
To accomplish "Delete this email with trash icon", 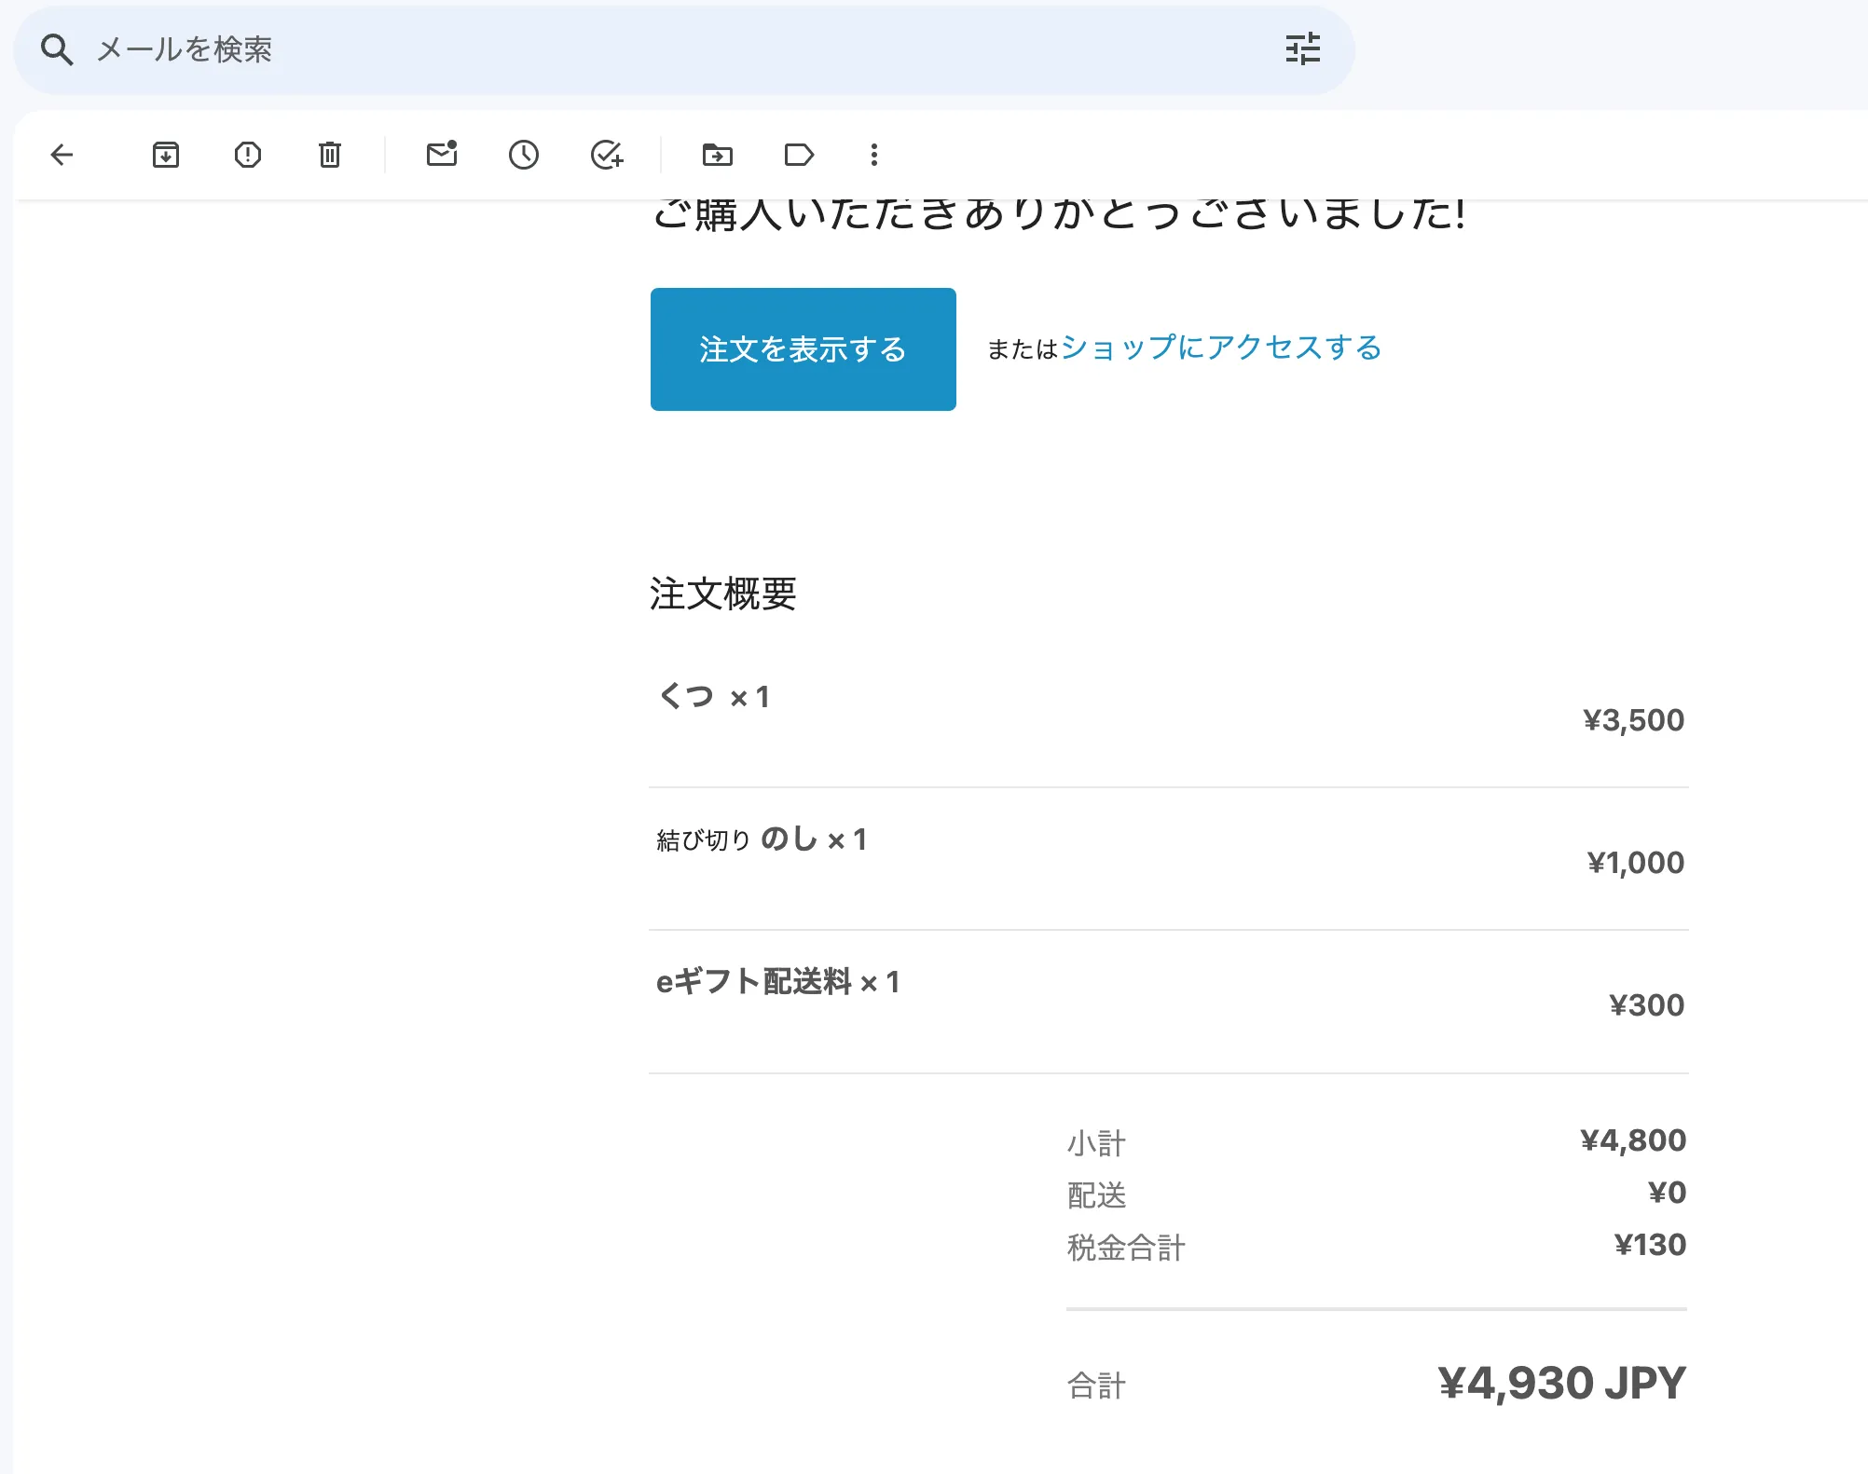I will click(330, 155).
